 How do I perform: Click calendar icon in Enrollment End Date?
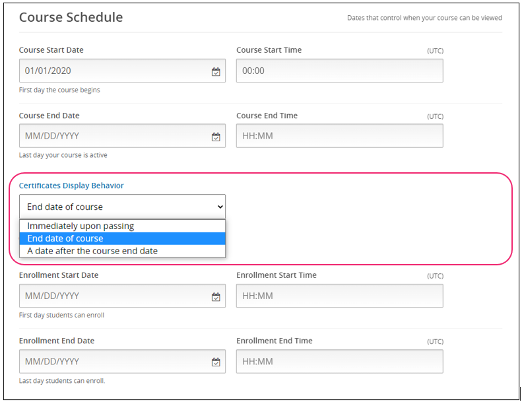[216, 362]
